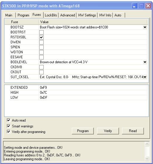Open the BODLEVEL dropdown arrow
This screenshot has height=164, width=153.
[x=145, y=62]
